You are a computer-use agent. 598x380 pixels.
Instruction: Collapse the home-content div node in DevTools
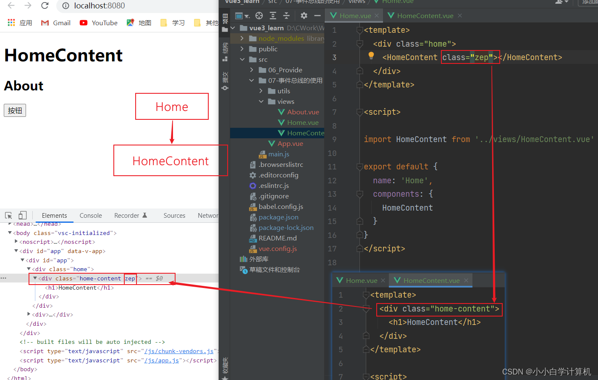pos(35,278)
